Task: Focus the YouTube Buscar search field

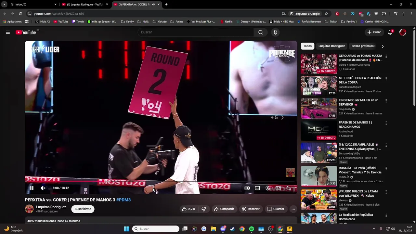Action: tap(196, 32)
